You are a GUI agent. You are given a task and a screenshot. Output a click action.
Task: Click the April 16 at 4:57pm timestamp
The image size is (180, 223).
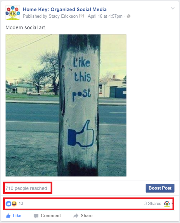(x=105, y=16)
